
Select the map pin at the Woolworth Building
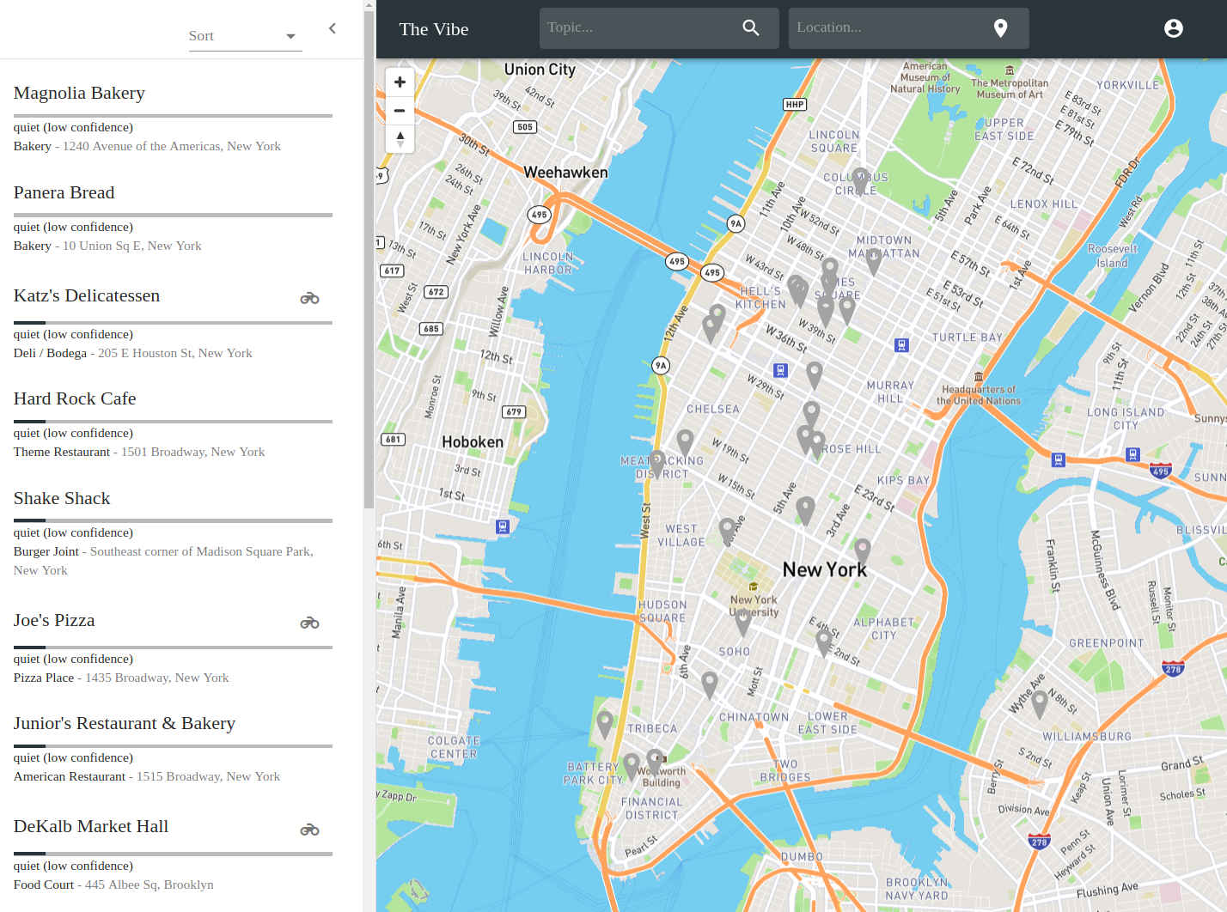pyautogui.click(x=655, y=763)
